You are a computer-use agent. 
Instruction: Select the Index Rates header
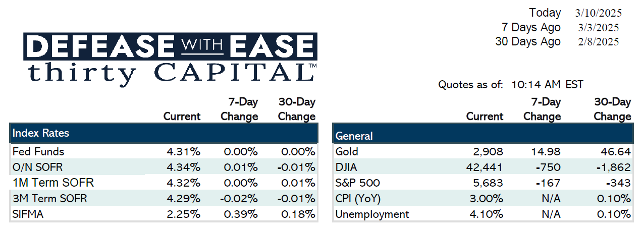41,134
